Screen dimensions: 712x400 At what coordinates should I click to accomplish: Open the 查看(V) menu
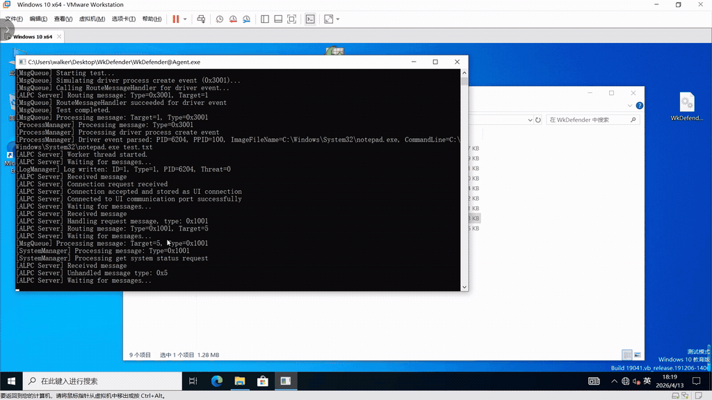(x=63, y=19)
